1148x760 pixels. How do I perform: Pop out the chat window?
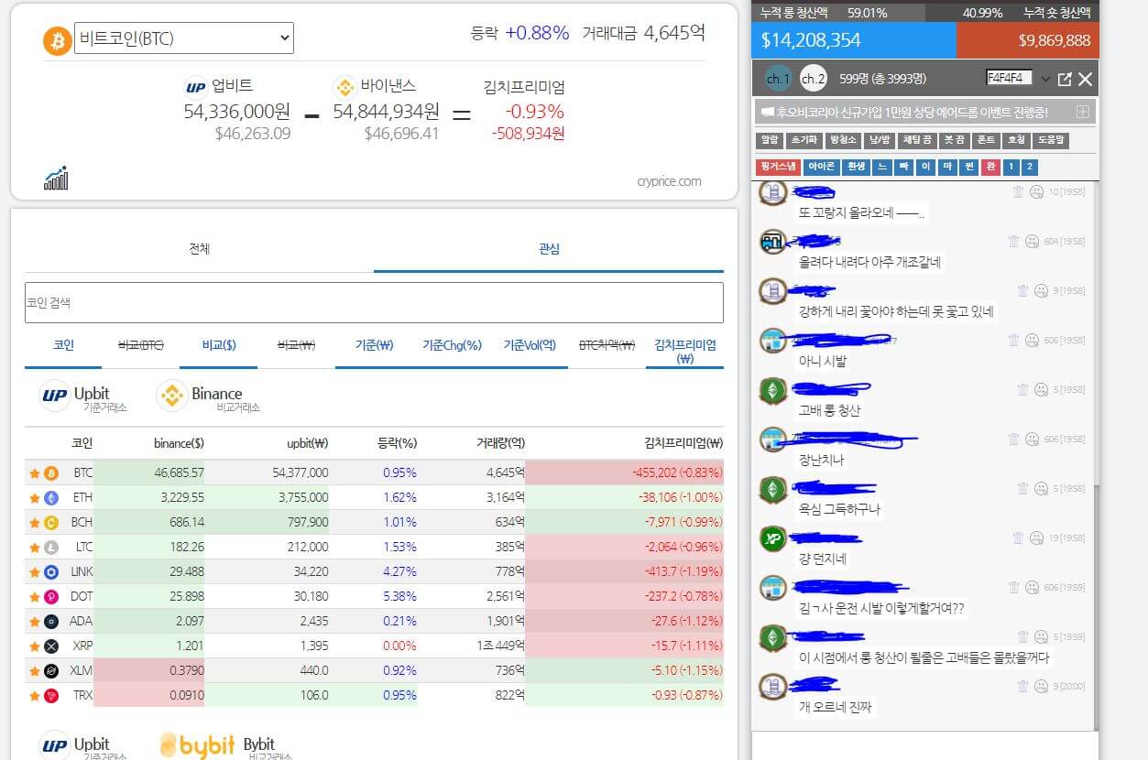1065,80
